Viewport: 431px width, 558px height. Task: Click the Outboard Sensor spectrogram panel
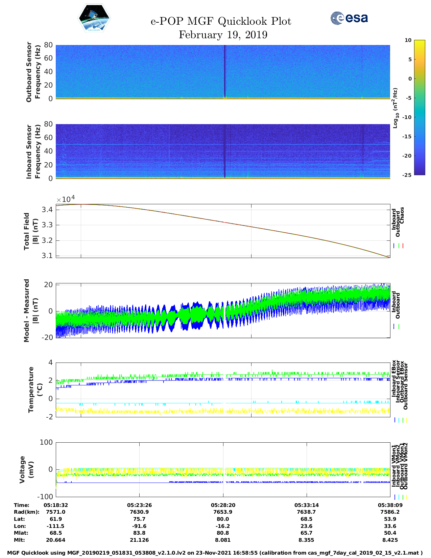[135, 71]
